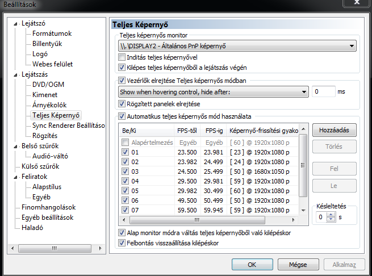Click the 59.945 cell in row 07

pos(214,210)
